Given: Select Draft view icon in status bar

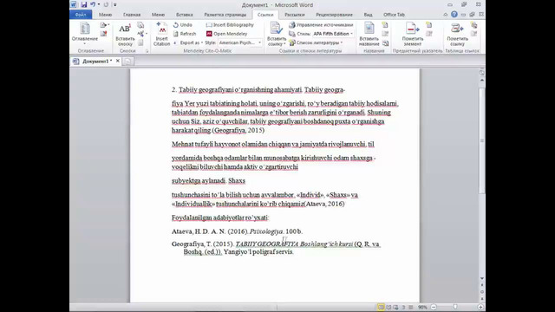Looking at the screenshot, I should (410, 308).
